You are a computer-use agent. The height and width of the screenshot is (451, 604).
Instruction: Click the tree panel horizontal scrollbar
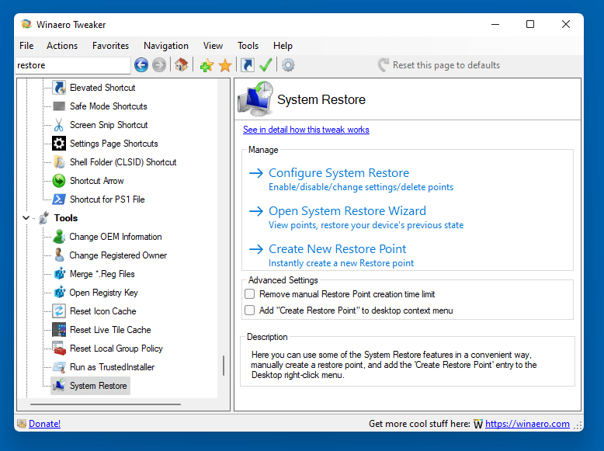pyautogui.click(x=106, y=404)
